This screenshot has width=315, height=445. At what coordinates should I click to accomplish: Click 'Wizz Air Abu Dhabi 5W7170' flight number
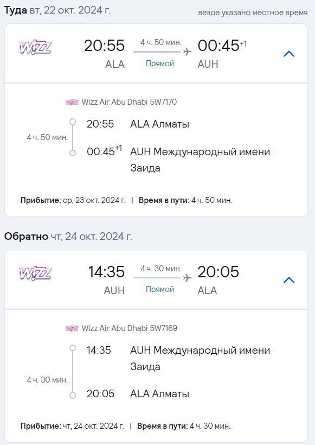point(129,102)
